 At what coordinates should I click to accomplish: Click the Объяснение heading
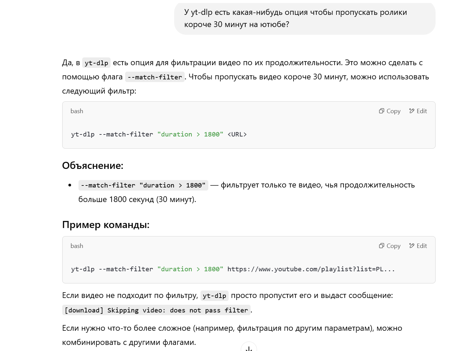(93, 166)
